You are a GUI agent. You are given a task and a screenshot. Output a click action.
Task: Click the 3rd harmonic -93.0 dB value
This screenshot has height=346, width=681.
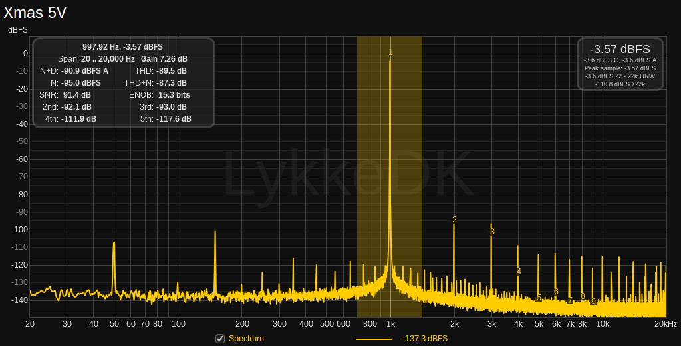click(x=171, y=107)
